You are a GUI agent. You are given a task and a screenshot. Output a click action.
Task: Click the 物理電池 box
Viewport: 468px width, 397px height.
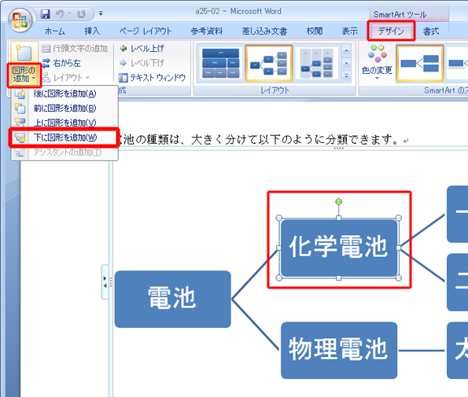point(339,350)
